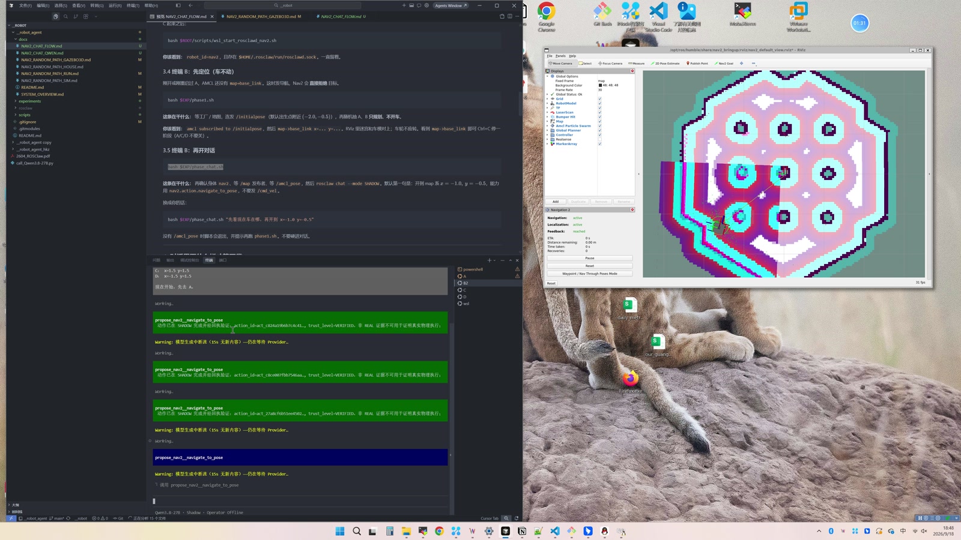Open the File menu in RViz
The width and height of the screenshot is (961, 540).
[x=550, y=56]
